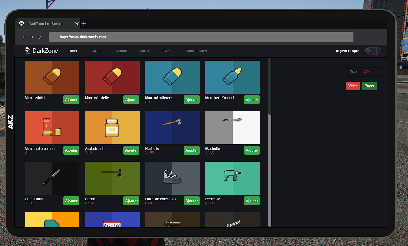Toggle the Argent Propre switch
Image resolution: width=408 pixels, height=246 pixels.
tap(372, 51)
